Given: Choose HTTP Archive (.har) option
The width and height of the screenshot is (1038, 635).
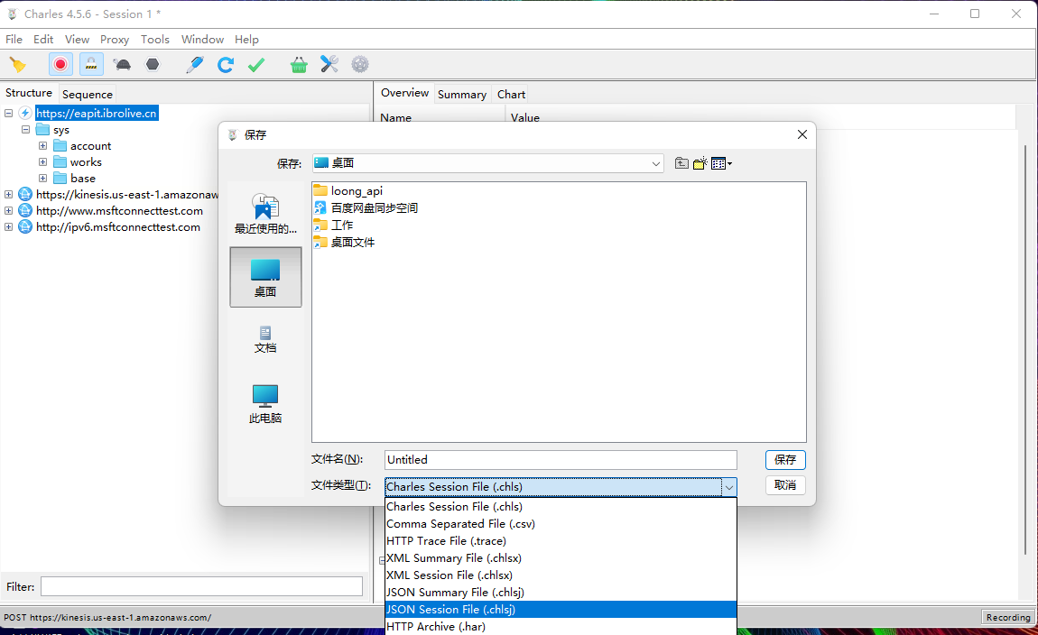Looking at the screenshot, I should tap(561, 626).
